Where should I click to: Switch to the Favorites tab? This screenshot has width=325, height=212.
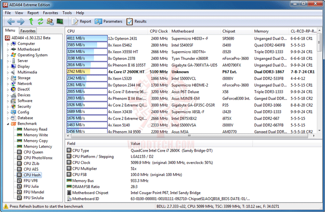pyautogui.click(x=28, y=31)
